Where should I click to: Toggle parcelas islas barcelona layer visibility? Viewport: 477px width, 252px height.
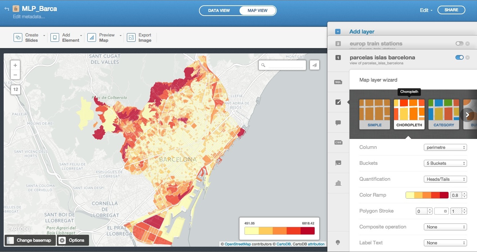(459, 57)
